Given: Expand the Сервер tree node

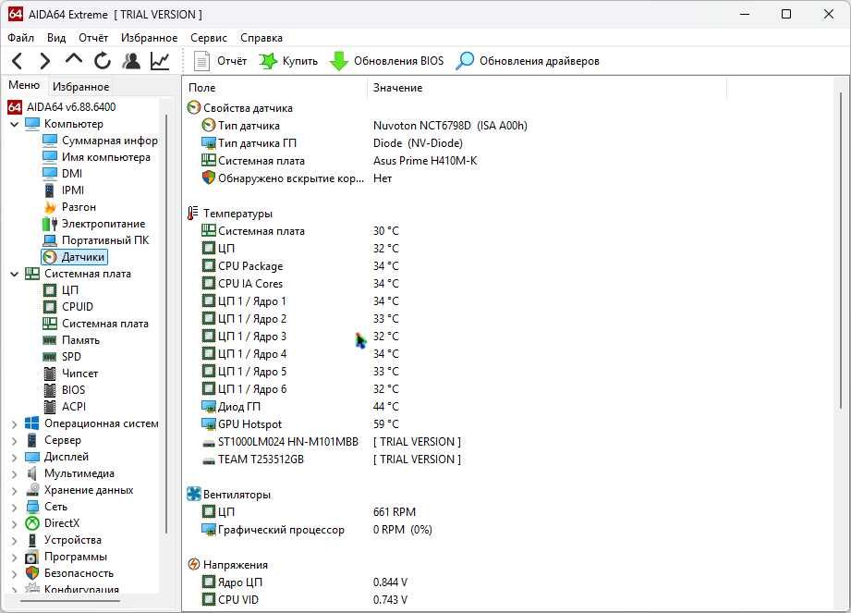Looking at the screenshot, I should pos(15,441).
